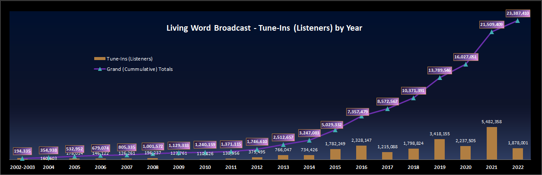542x175 pixels.
Task: Click the bar value label 375,495
Action: pos(258,152)
